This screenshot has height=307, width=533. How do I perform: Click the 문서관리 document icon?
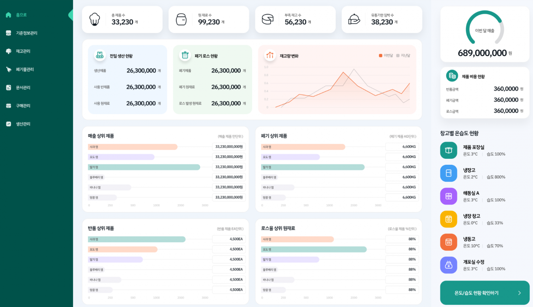click(x=8, y=88)
